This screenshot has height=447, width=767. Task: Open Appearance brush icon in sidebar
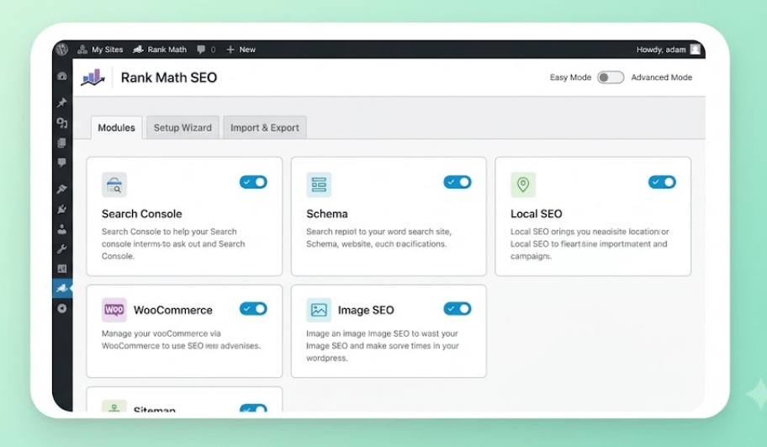click(x=62, y=189)
